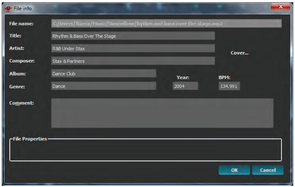This screenshot has height=187, width=295.
Task: Click the Title: label
Action: [15, 36]
